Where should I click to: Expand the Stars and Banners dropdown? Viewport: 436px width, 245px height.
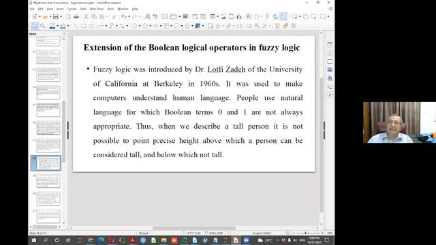[x=192, y=26]
